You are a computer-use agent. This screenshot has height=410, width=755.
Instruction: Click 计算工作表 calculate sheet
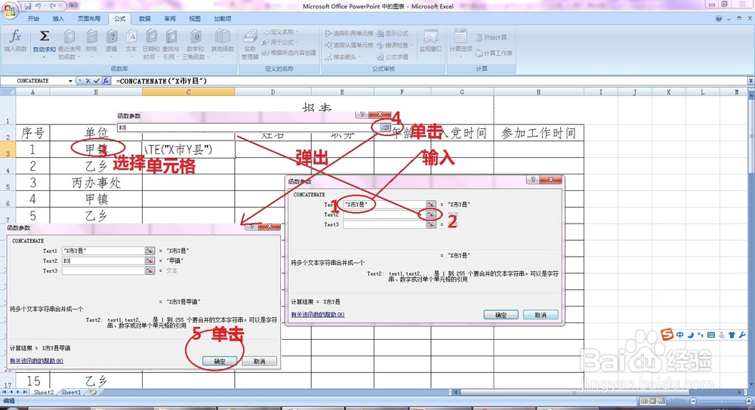494,53
